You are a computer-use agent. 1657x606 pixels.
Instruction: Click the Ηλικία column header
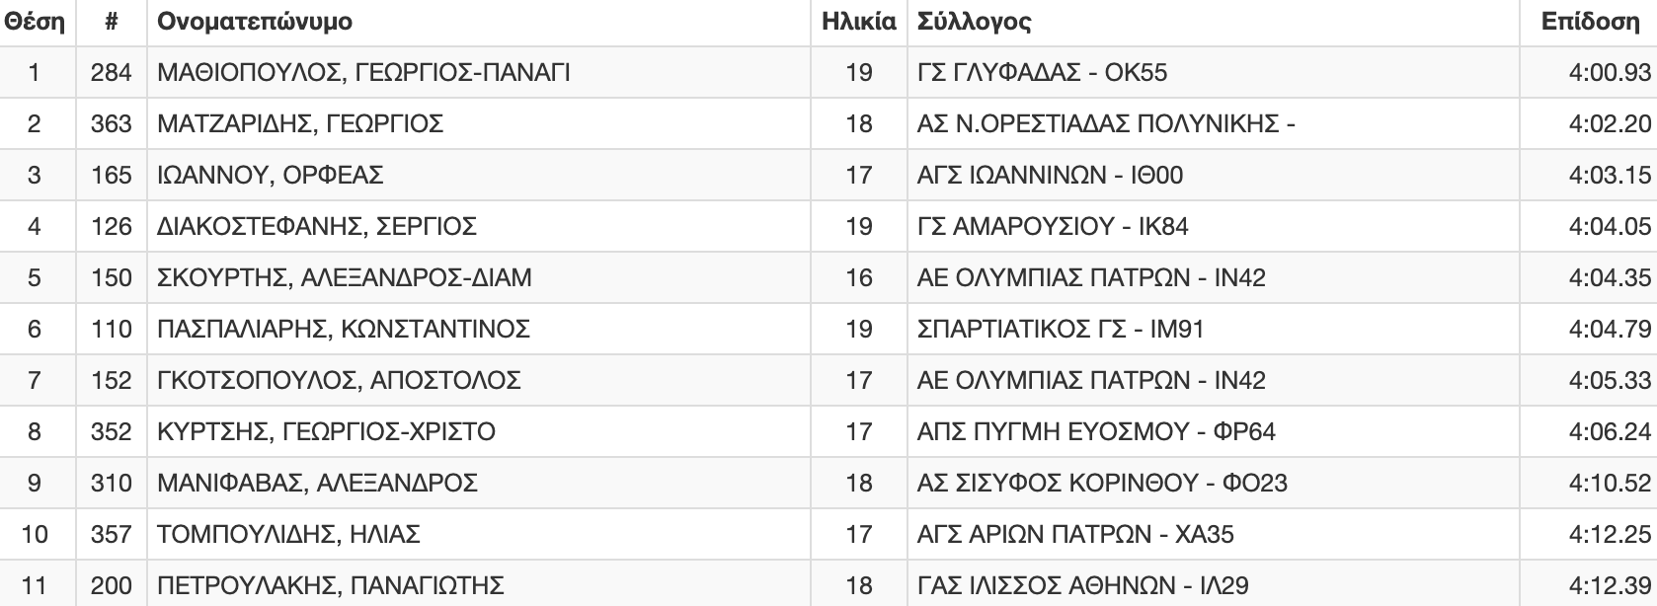[858, 22]
